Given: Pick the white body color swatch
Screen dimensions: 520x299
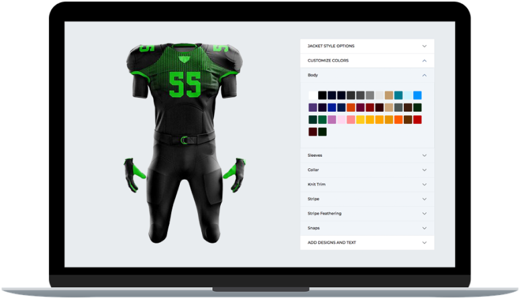Looking at the screenshot, I should click(x=313, y=95).
